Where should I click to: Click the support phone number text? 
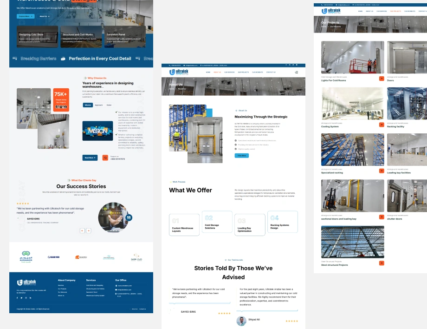[x=117, y=159]
